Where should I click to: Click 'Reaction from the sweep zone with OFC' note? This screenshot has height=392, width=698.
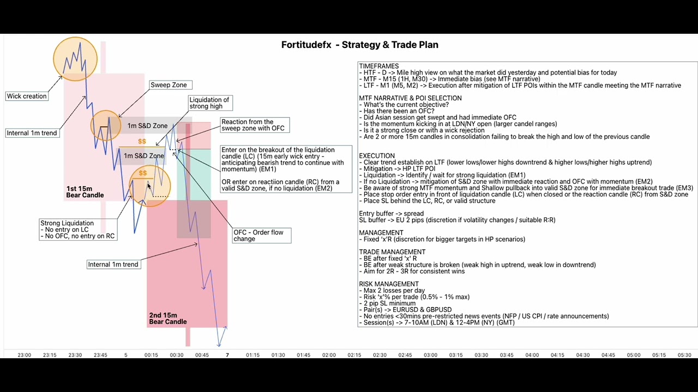(254, 125)
